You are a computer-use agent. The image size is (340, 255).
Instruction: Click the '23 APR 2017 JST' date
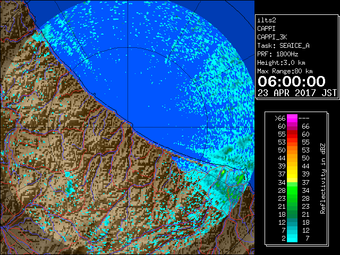point(297,93)
